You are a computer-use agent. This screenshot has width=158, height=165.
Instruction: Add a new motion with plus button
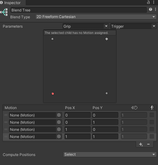[141, 144]
